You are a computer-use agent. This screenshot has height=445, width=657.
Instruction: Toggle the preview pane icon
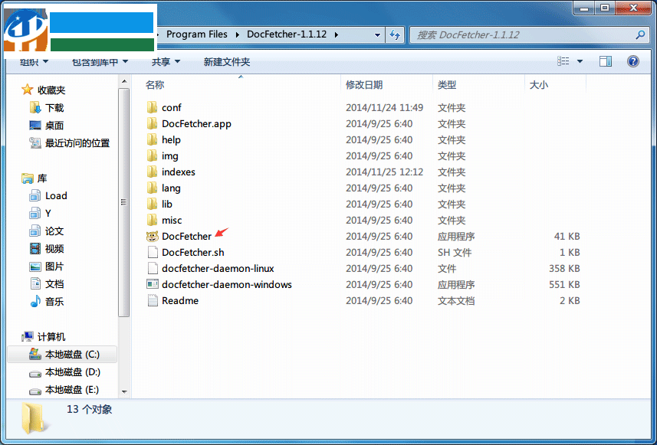click(605, 61)
